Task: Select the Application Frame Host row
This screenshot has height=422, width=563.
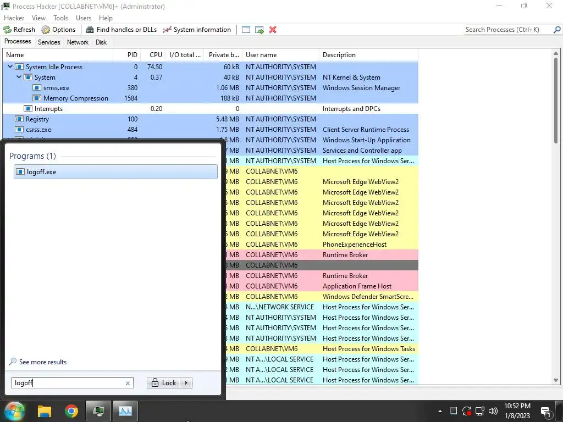Action: pos(322,286)
